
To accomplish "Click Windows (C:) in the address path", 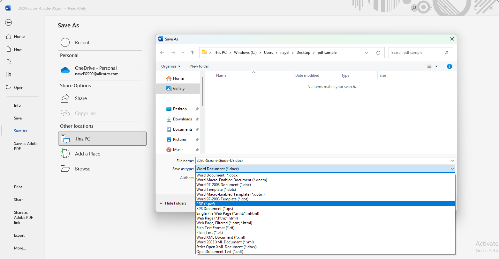I will point(245,53).
